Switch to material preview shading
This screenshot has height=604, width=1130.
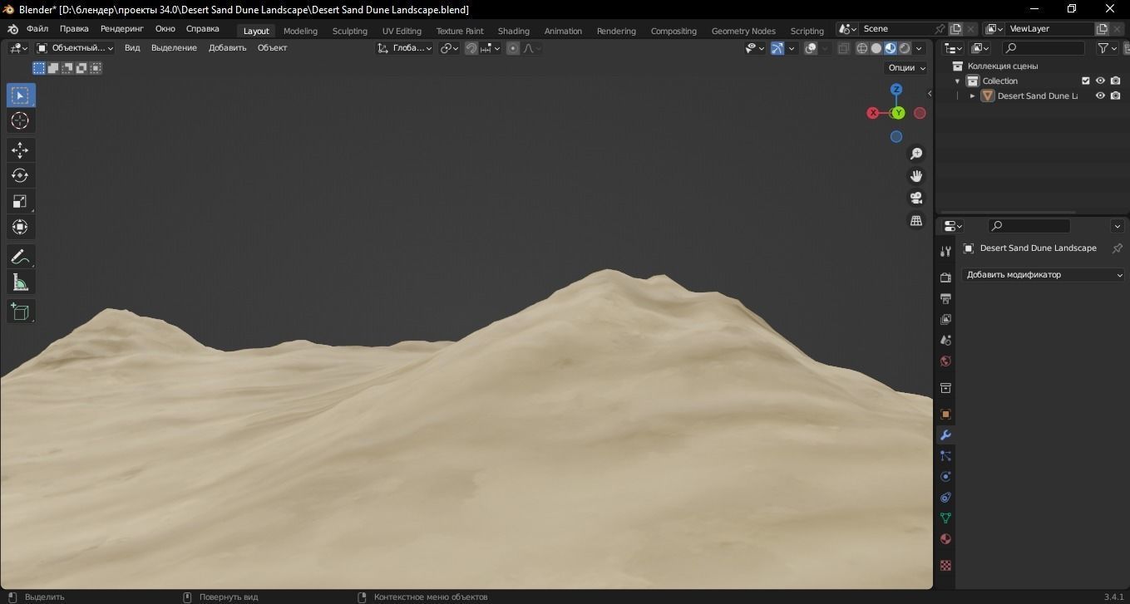[x=891, y=48]
